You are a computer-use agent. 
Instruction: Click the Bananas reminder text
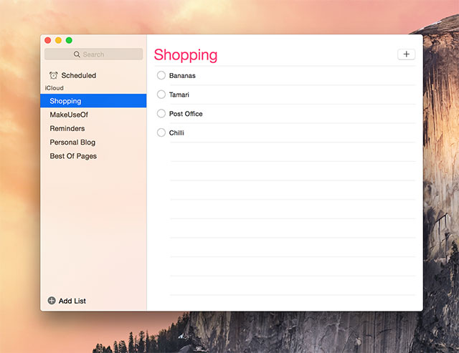[182, 75]
